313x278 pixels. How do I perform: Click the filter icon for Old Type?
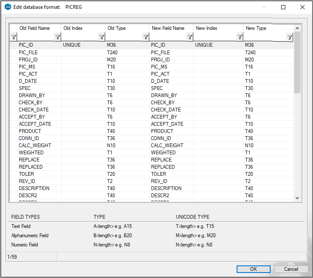pyautogui.click(x=146, y=37)
